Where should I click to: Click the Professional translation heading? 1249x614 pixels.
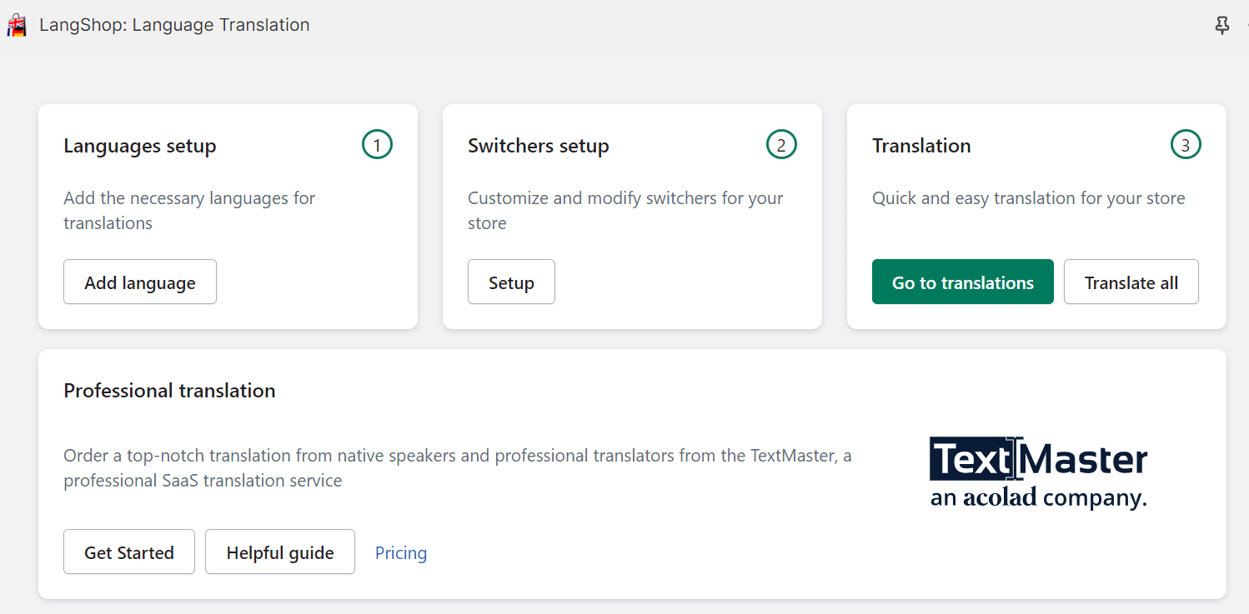(169, 391)
